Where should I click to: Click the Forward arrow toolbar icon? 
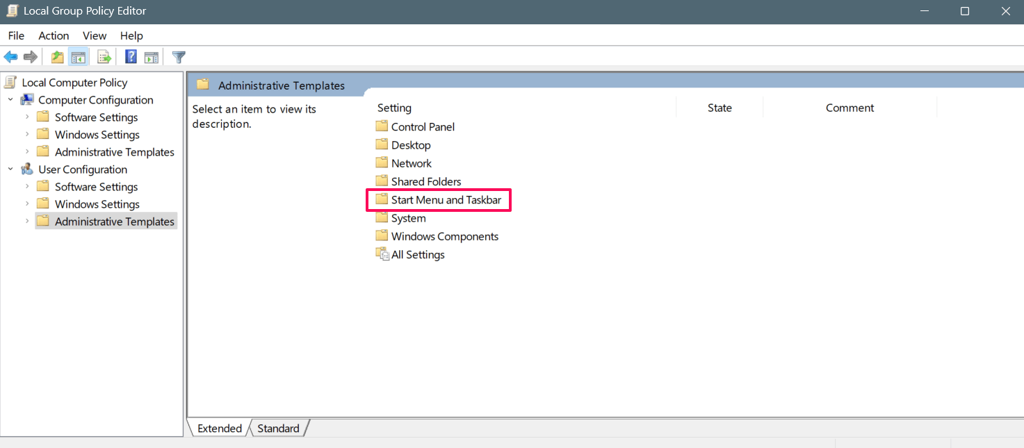pos(30,57)
